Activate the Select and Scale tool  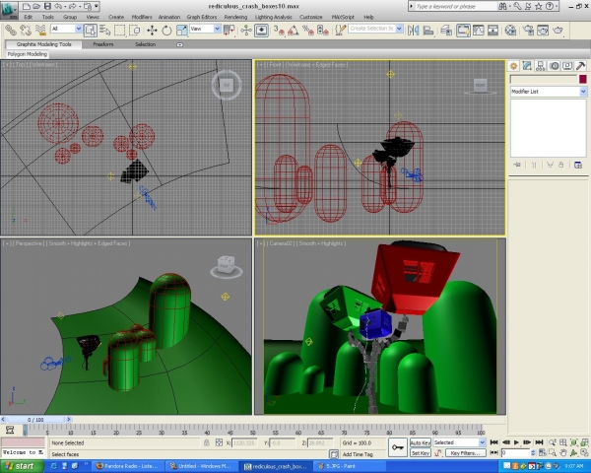tap(181, 30)
